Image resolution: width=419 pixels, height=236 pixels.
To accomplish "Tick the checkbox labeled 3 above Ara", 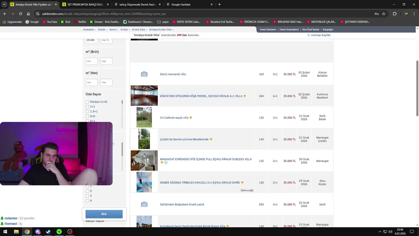I will tap(87, 196).
